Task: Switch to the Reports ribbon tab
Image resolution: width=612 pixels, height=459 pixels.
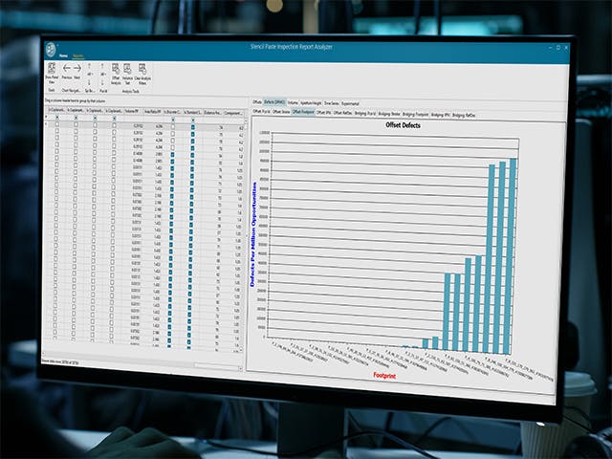Action: click(x=78, y=56)
